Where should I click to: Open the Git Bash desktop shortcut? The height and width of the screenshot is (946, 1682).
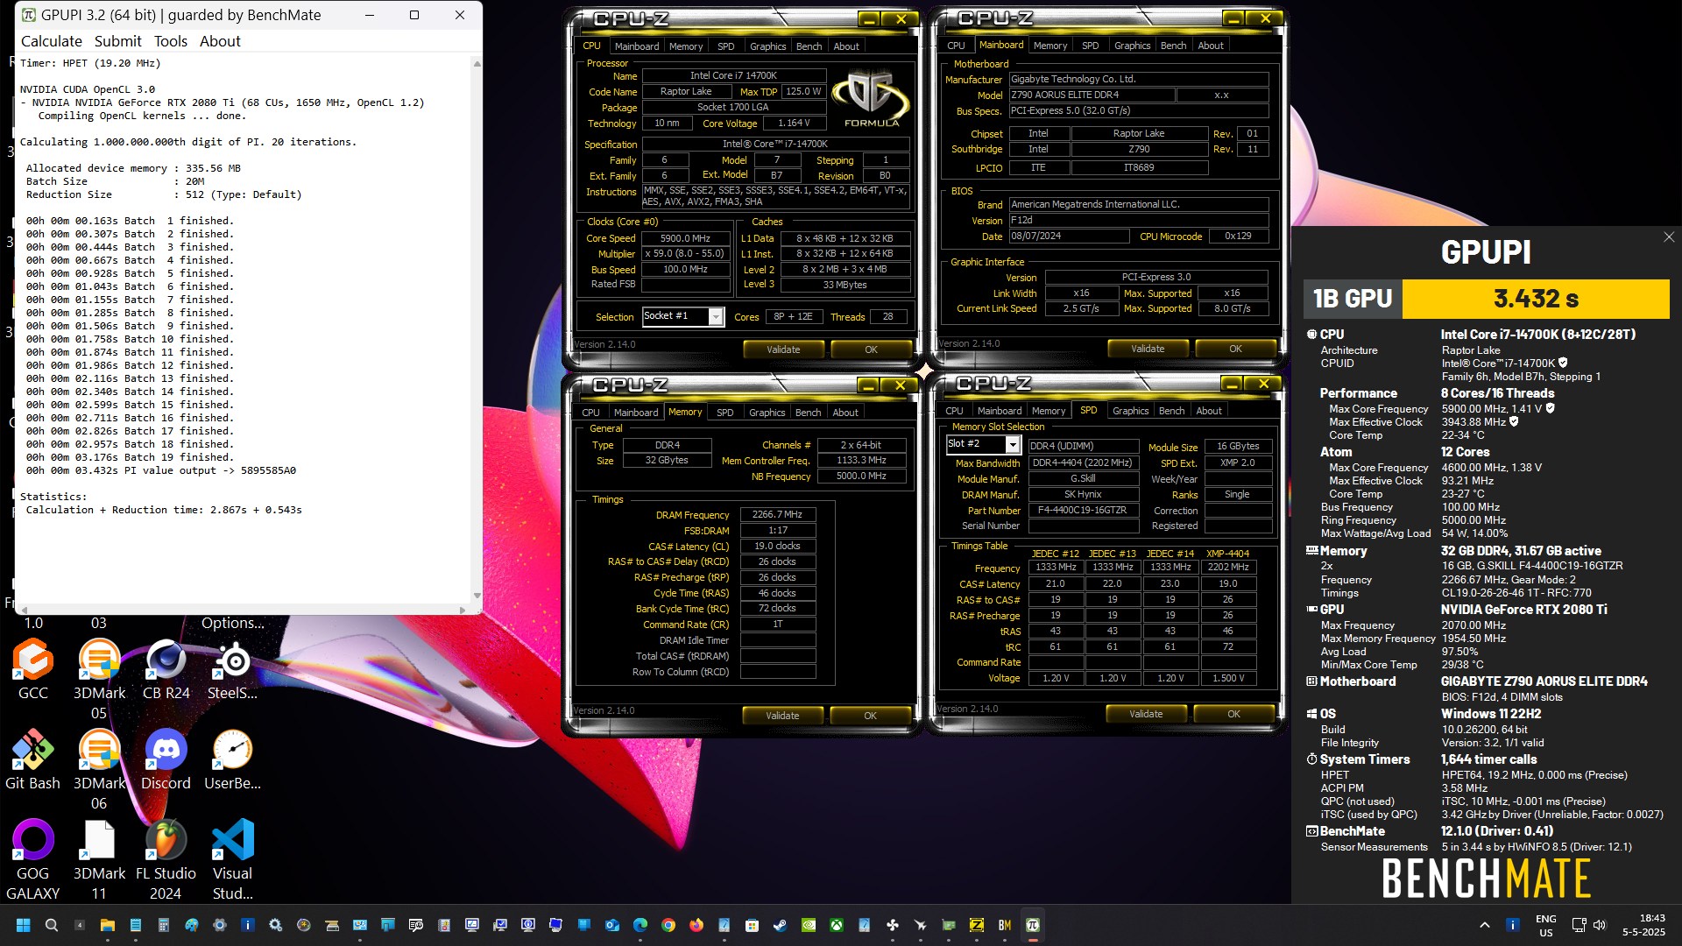pyautogui.click(x=33, y=760)
